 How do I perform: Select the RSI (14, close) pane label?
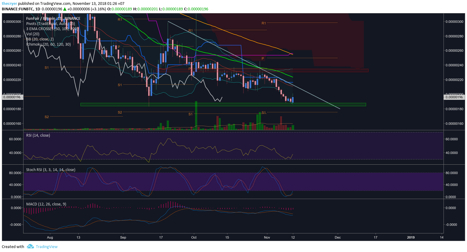pos(38,135)
